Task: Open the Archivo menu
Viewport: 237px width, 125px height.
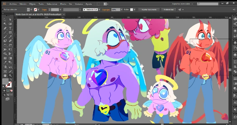Action: coord(13,4)
